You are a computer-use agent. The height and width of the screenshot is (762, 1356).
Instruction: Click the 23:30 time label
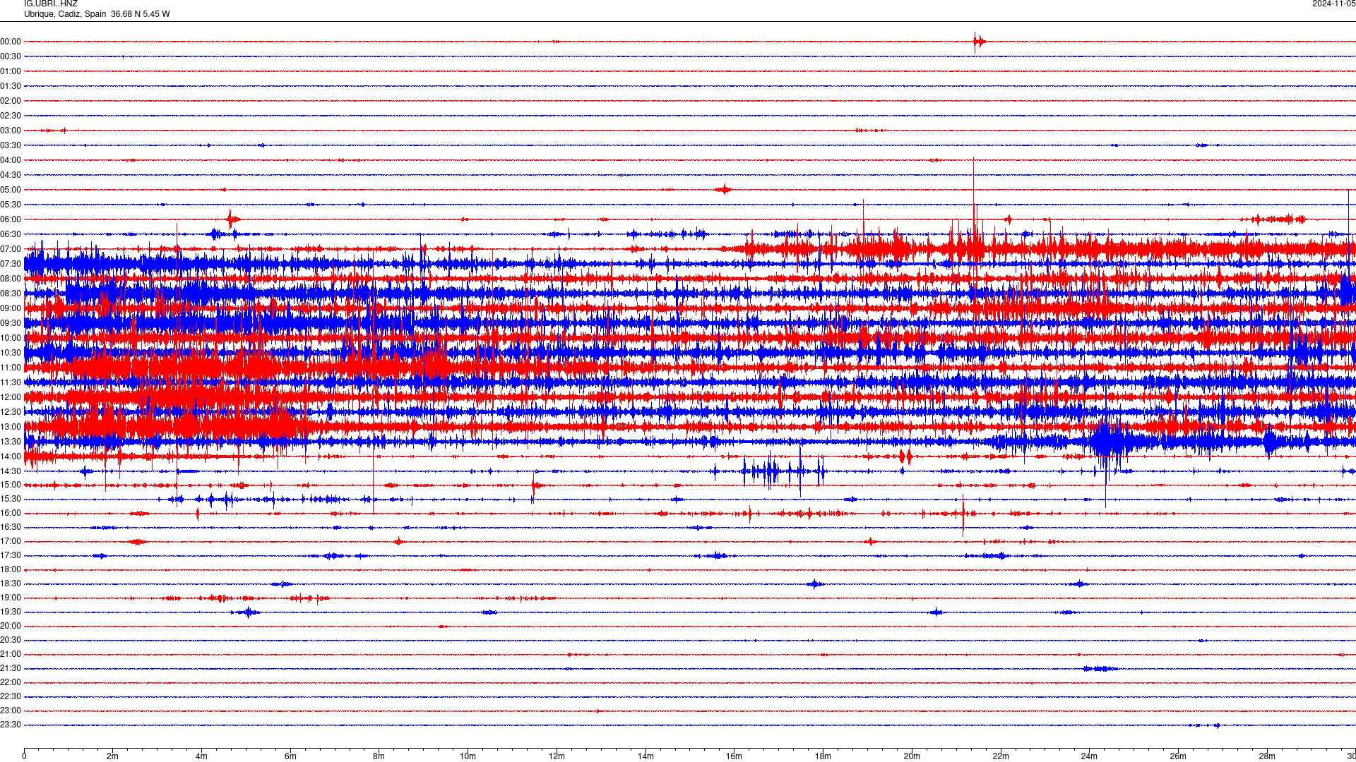(11, 725)
